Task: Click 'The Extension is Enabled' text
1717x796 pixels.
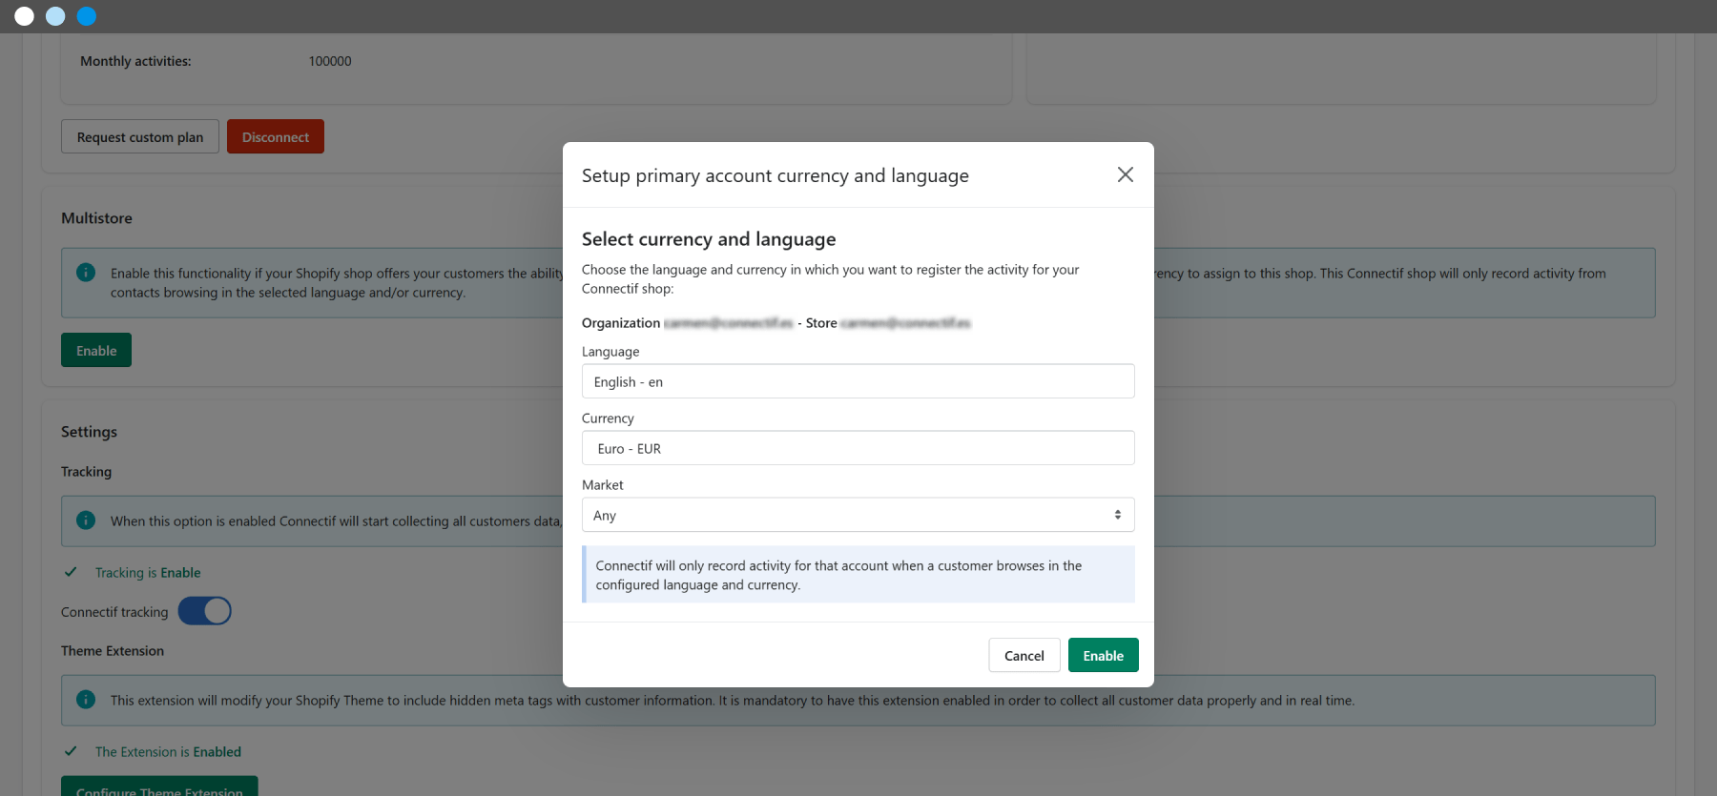Action: tap(168, 752)
